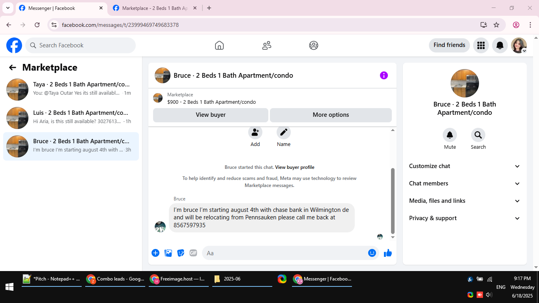Open Chrome profile avatar icon
Viewport: 539px width, 303px height.
tap(516, 25)
